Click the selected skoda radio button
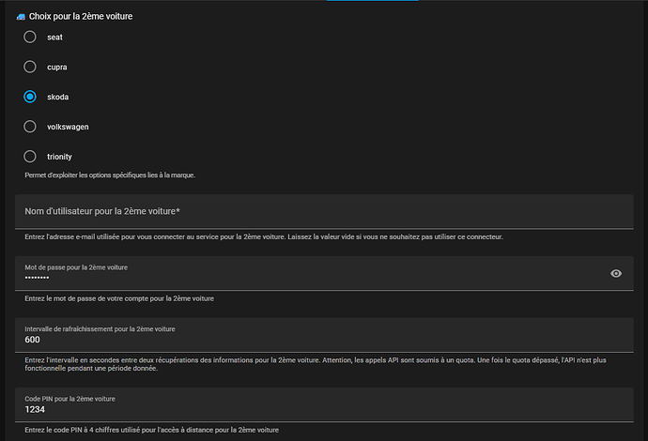Screen dimensions: 648x441 coord(30,97)
